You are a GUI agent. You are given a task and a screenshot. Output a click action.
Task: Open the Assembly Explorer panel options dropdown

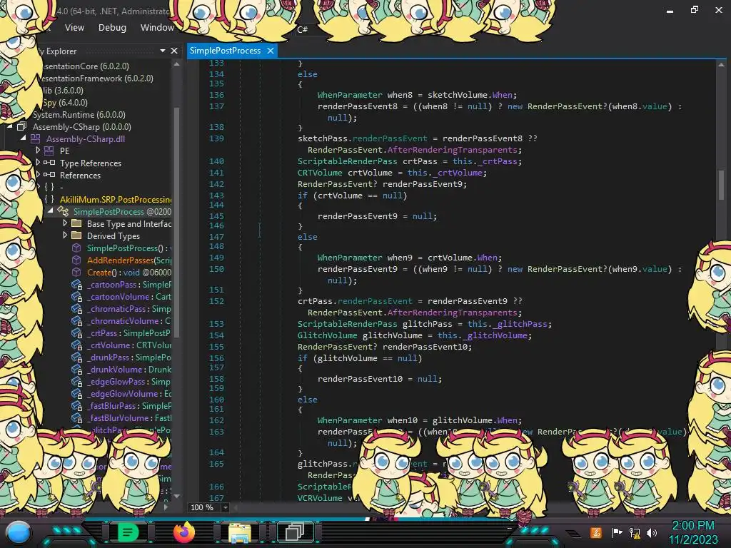163,51
